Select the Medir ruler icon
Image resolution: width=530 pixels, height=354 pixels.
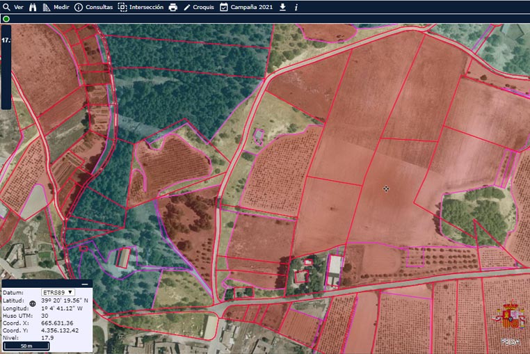pos(47,7)
